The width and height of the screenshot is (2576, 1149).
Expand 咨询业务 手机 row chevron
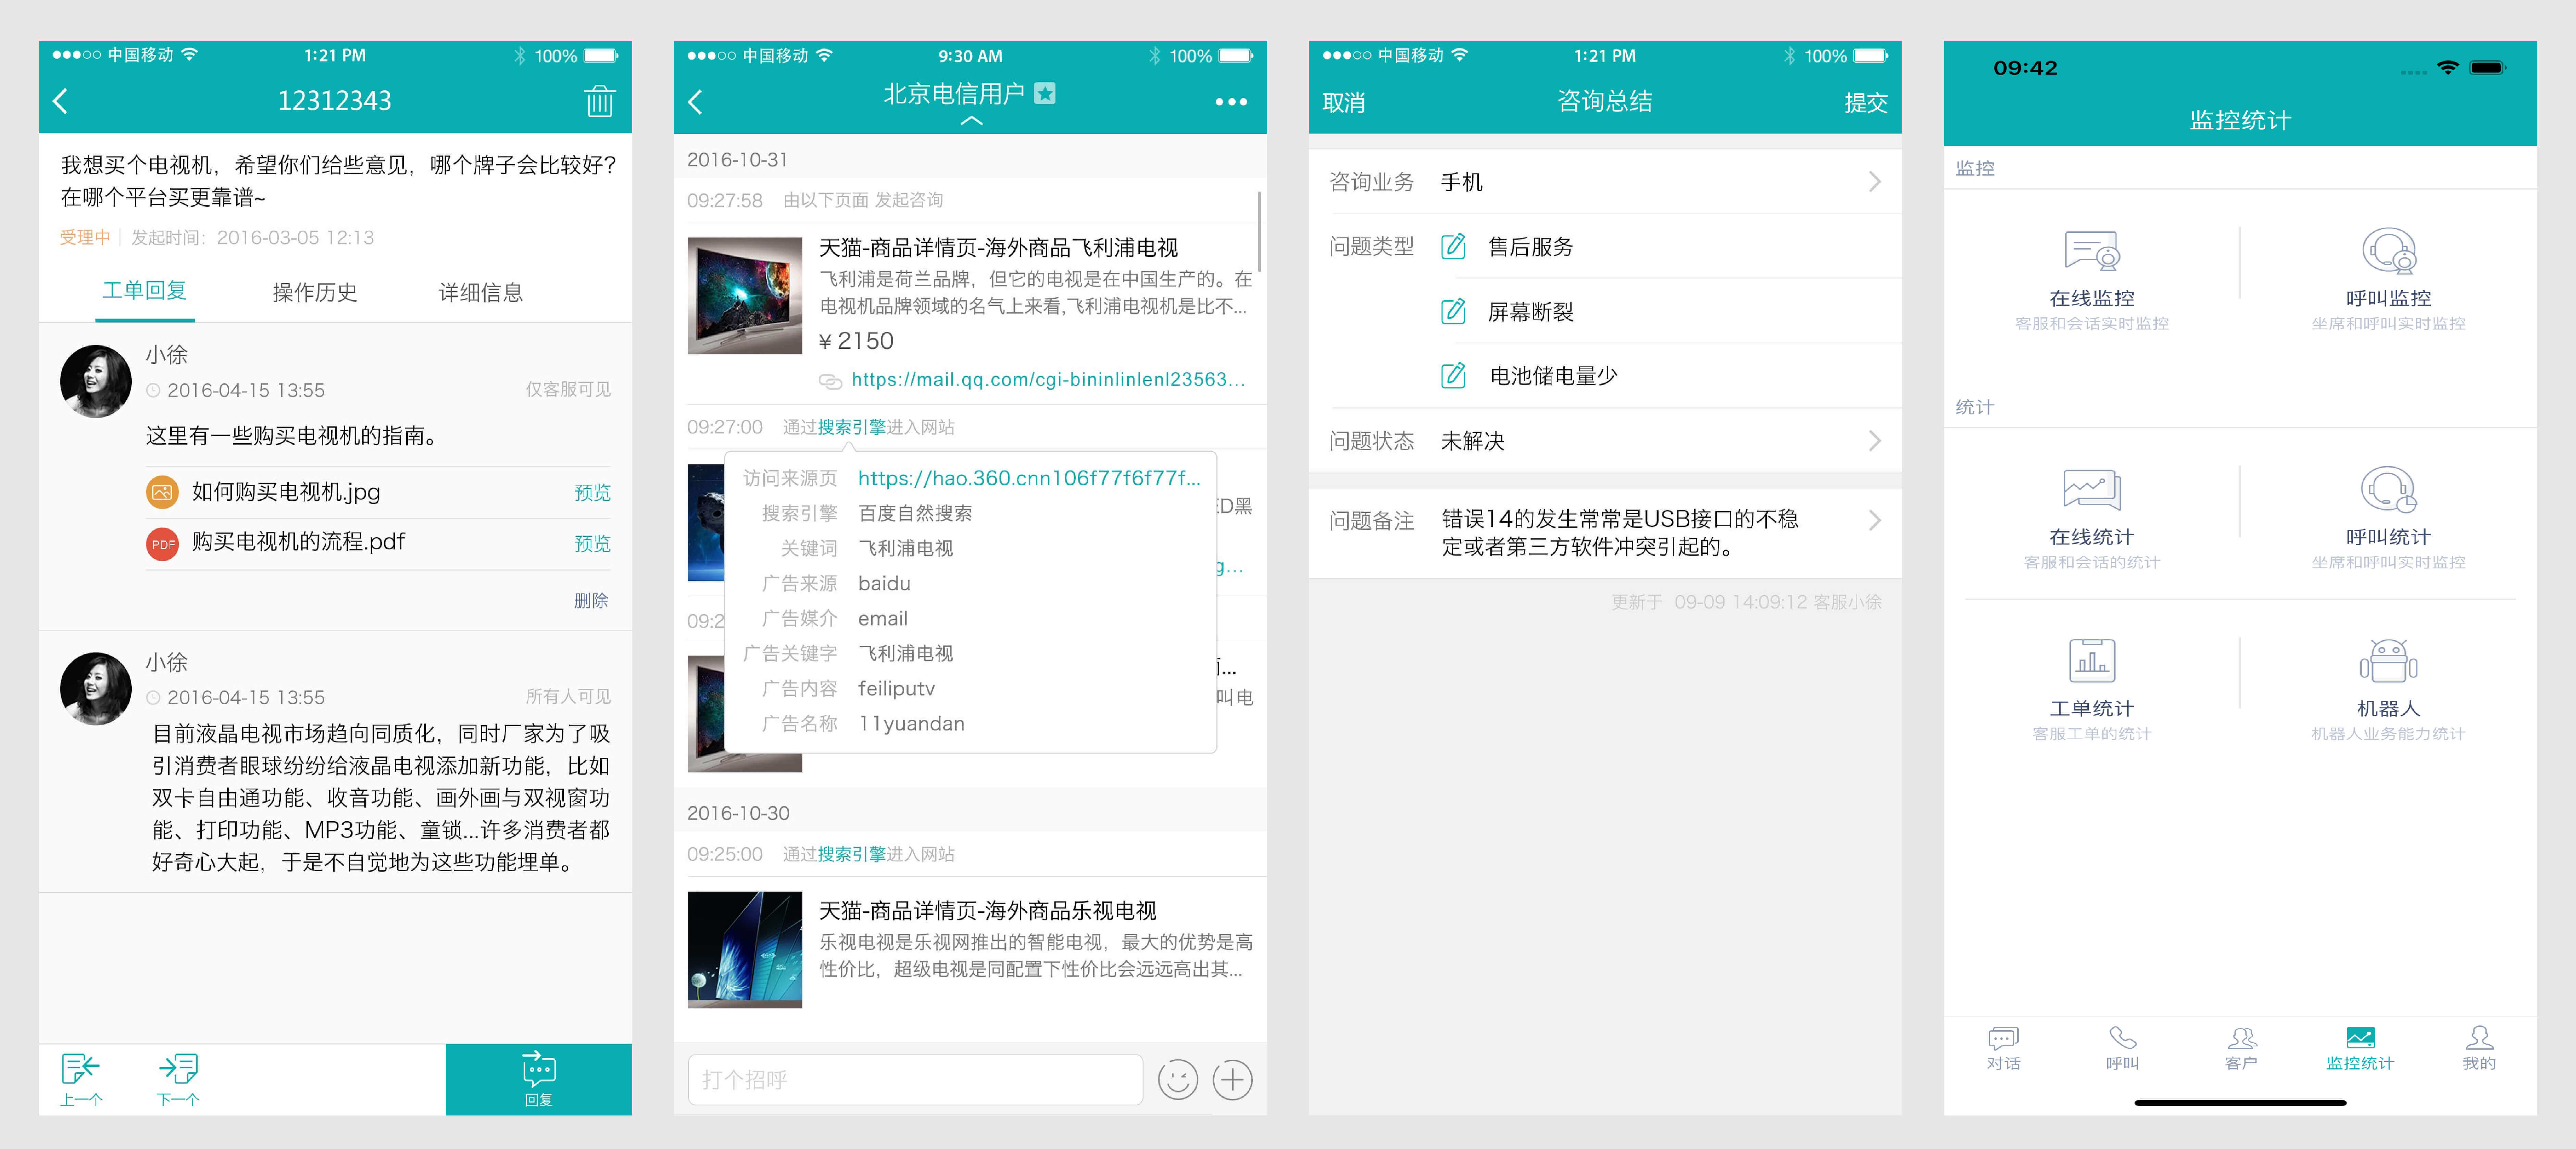tap(1875, 182)
